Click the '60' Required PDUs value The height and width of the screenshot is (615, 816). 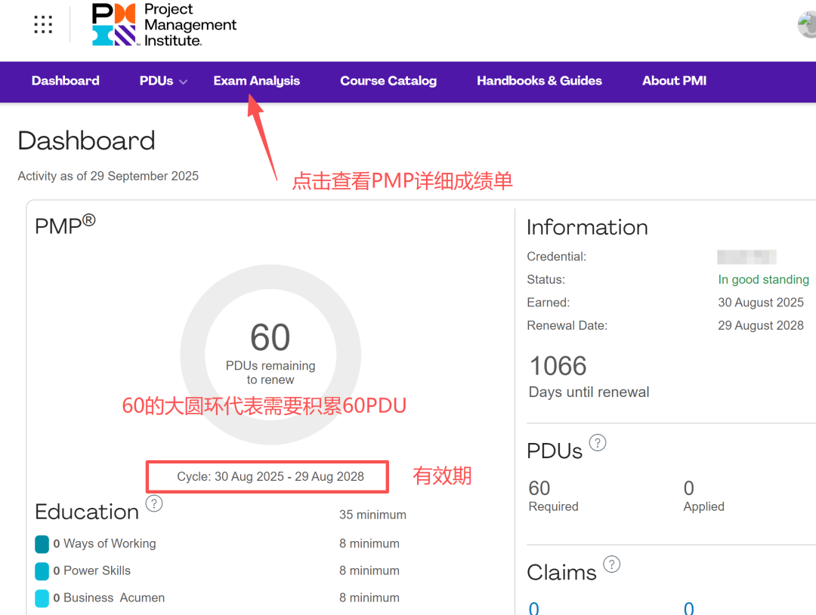point(539,488)
